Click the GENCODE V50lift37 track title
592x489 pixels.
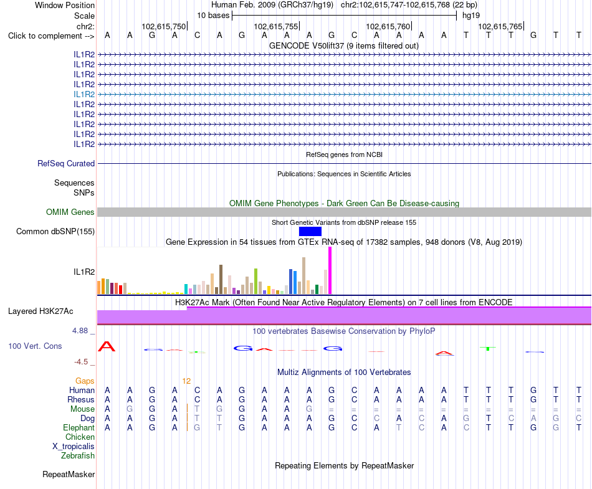[343, 46]
